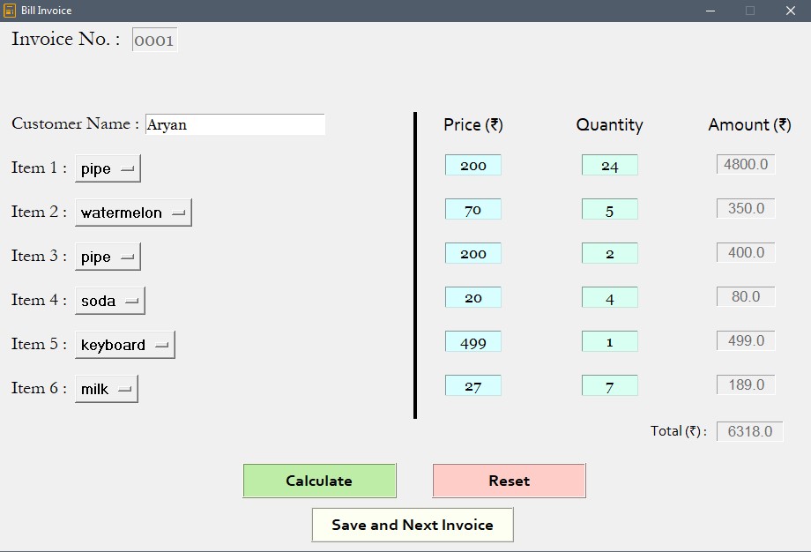Select the milk quantity field showing 7
The image size is (811, 552).
click(x=609, y=385)
